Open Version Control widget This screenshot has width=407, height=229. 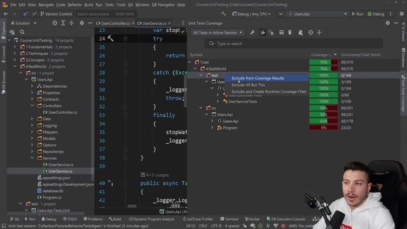point(57,14)
